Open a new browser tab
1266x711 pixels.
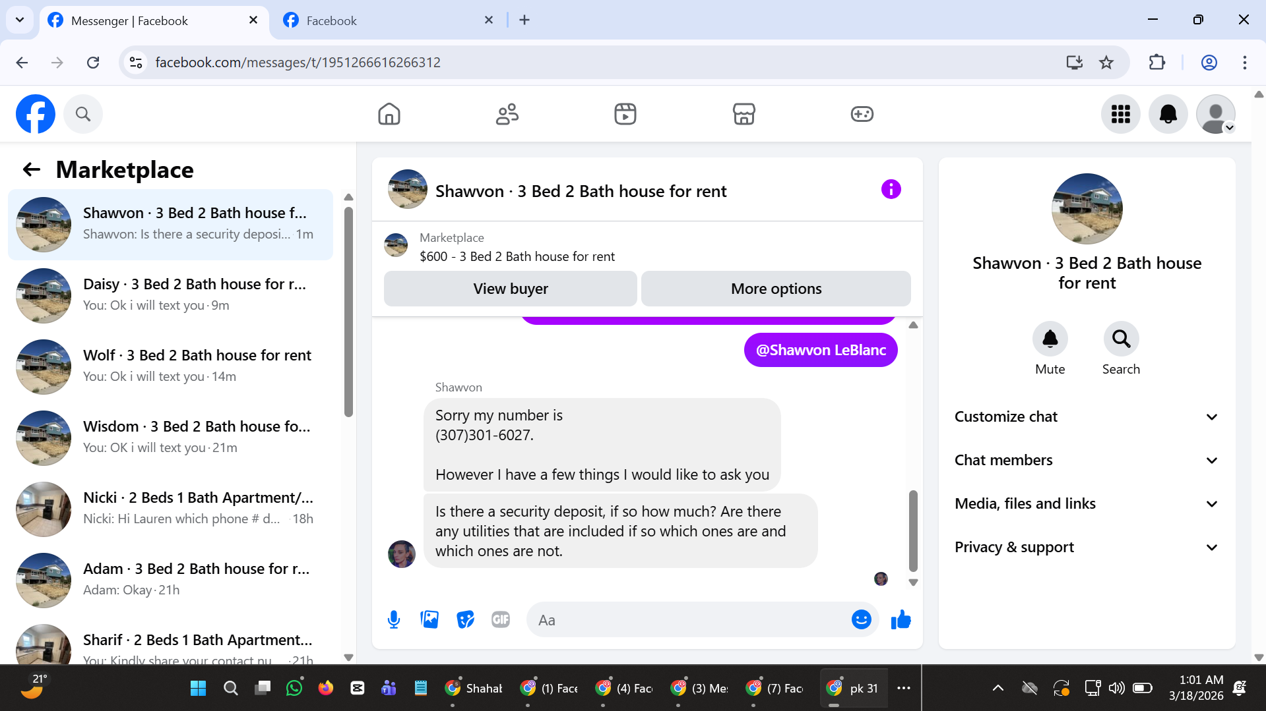coord(524,20)
